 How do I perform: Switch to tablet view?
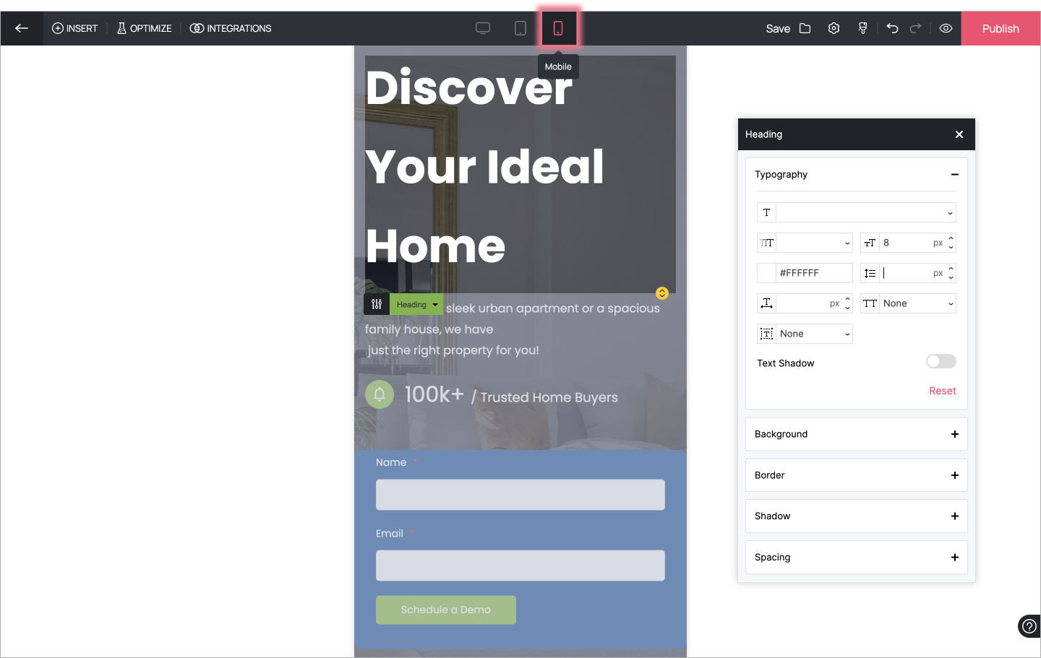(x=520, y=28)
